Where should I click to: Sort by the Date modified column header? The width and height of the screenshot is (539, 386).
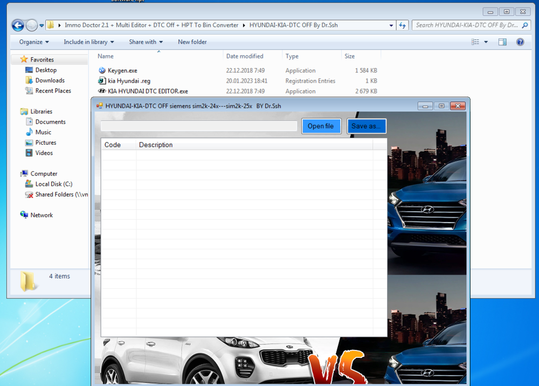tap(245, 56)
